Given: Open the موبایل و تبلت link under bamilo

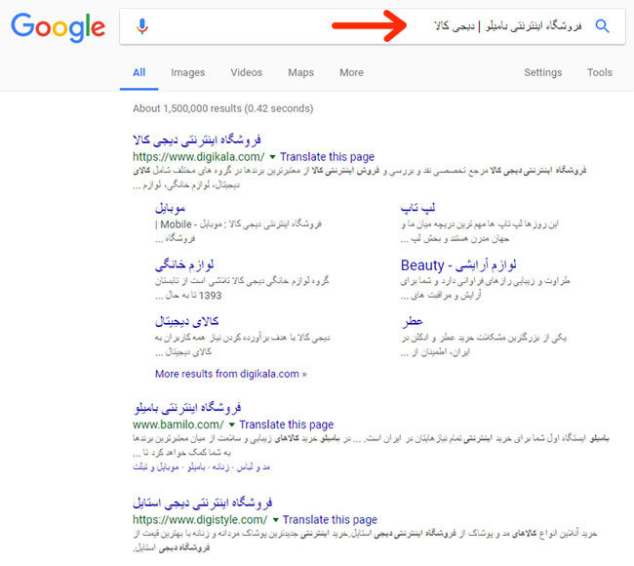Looking at the screenshot, I should 156,467.
